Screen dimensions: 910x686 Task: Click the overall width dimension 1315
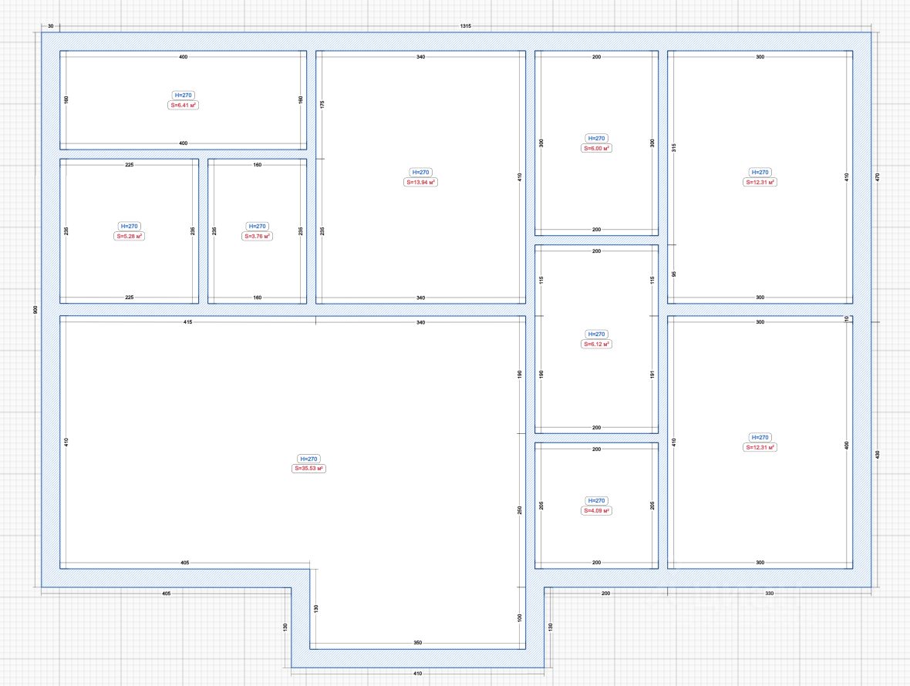coord(466,26)
